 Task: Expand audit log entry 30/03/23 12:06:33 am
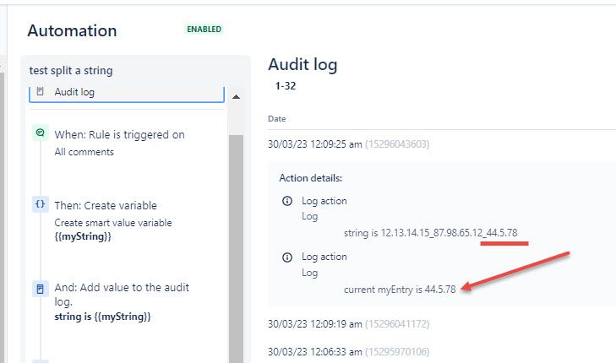tap(314, 352)
